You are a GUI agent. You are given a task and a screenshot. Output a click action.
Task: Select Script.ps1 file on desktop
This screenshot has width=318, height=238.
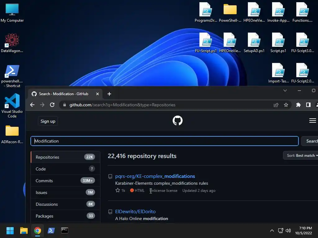coord(278,43)
